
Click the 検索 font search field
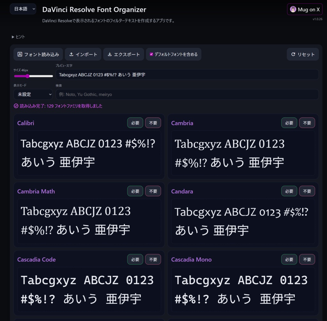[x=187, y=94]
